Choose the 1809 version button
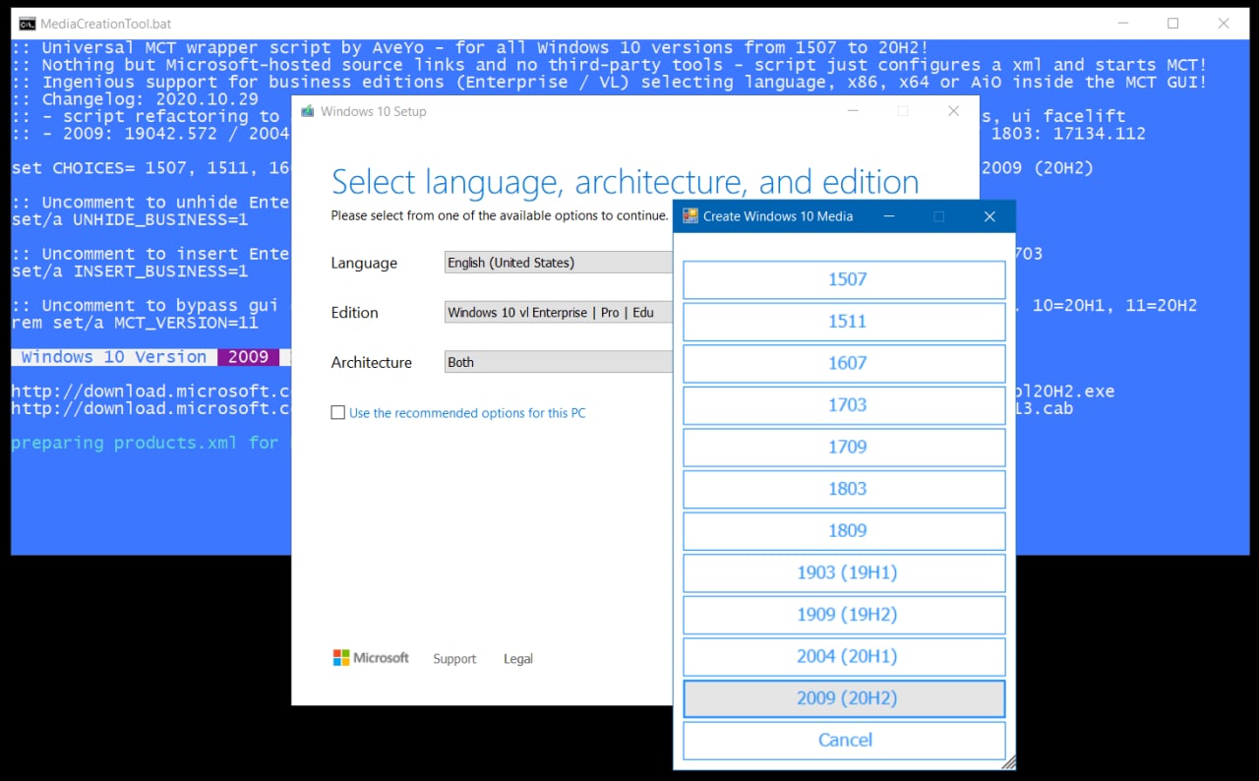1259x781 pixels. (844, 531)
